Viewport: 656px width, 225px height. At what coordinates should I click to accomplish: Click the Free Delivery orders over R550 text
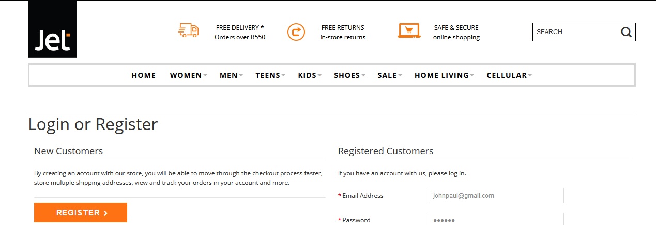click(x=240, y=33)
